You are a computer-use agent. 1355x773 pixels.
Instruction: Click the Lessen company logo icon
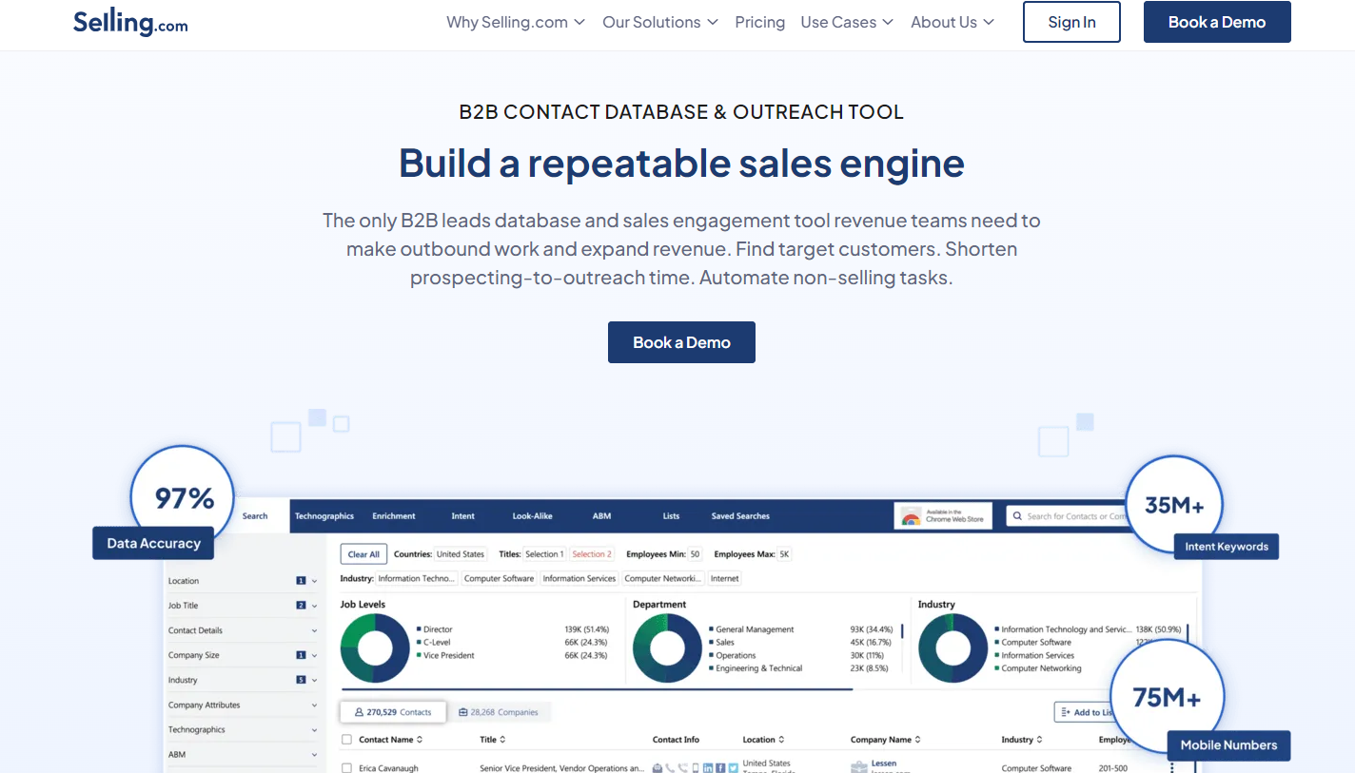pos(859,767)
